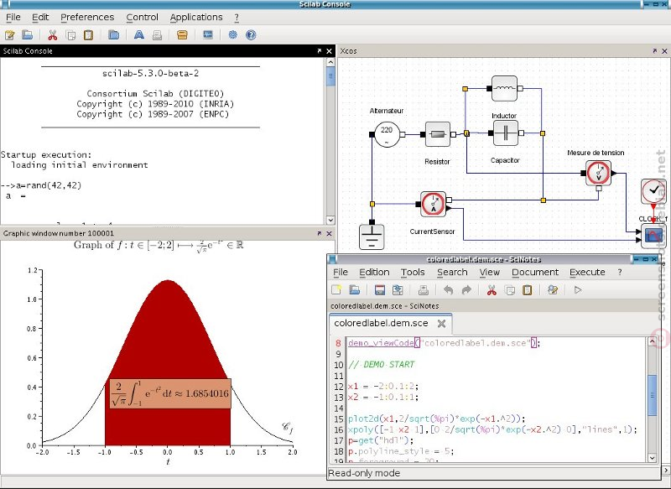Click the Paste clipboard in SciNotes toolbar
Screen dimensions: 671x489
click(x=528, y=290)
